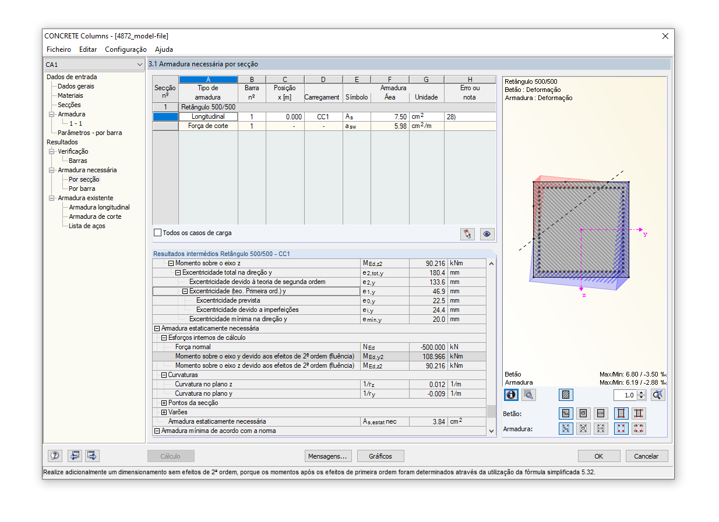Collapse 'Curvaturas' node

tap(164, 375)
